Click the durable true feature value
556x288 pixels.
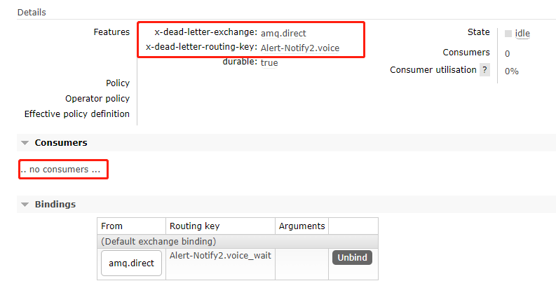(x=269, y=63)
